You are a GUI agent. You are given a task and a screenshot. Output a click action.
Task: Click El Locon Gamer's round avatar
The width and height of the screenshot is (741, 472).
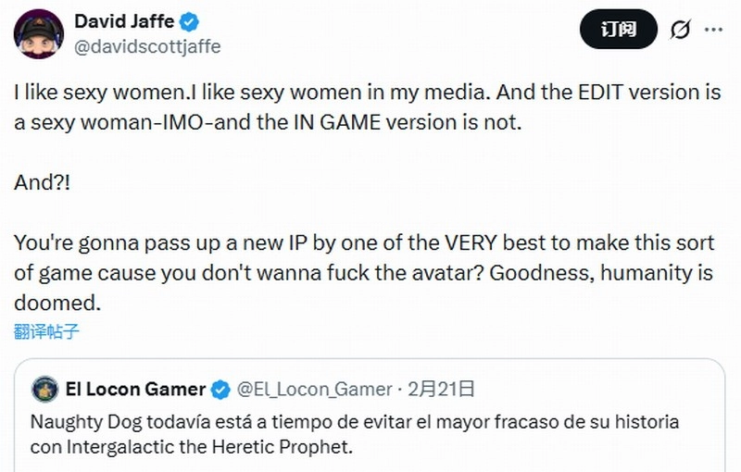[x=45, y=389]
